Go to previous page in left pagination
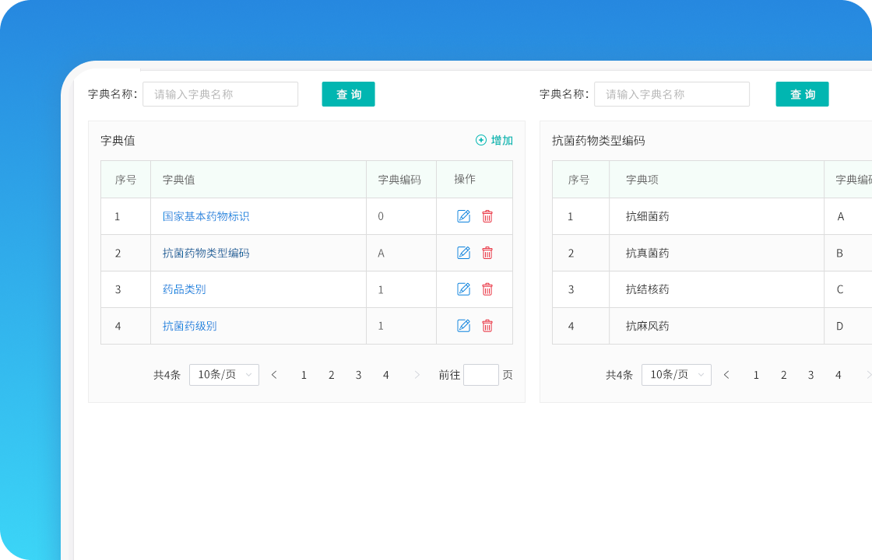 274,375
